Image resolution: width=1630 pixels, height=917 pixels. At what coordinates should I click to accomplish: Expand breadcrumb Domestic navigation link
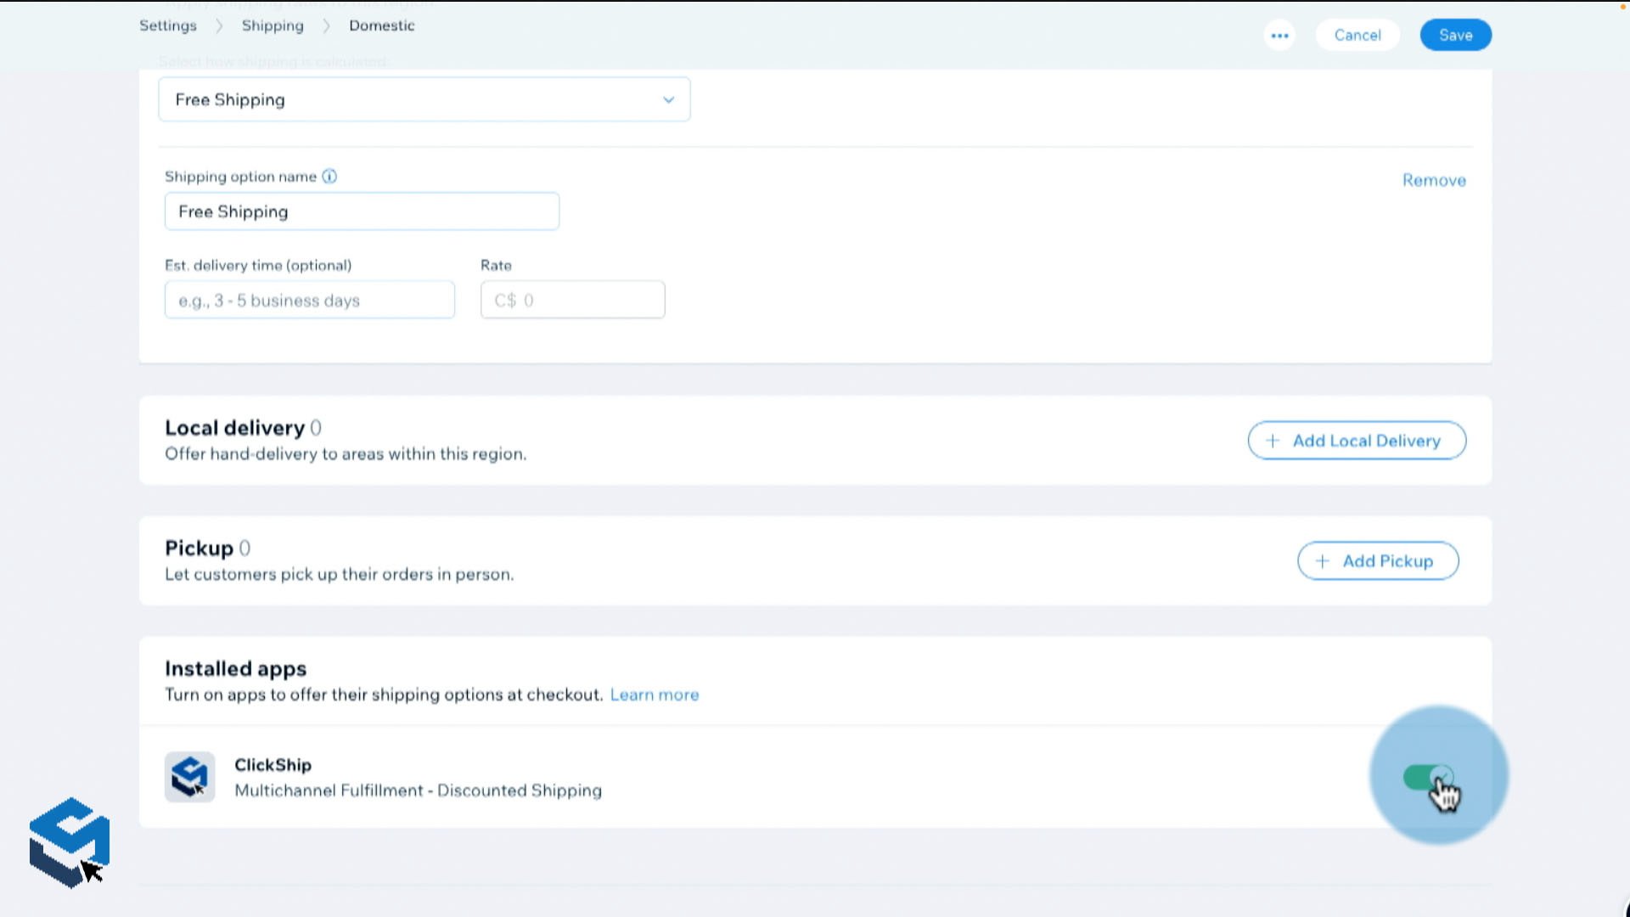(380, 25)
